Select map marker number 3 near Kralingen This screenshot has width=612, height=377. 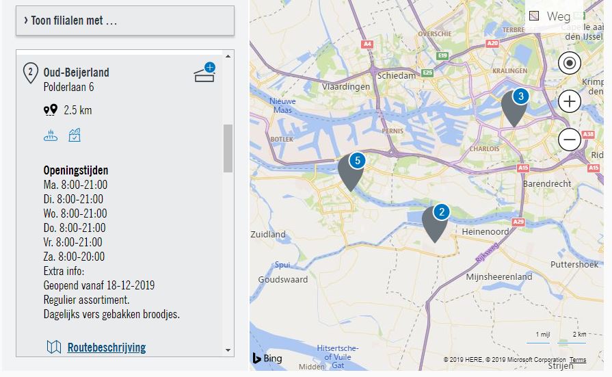[x=514, y=108]
